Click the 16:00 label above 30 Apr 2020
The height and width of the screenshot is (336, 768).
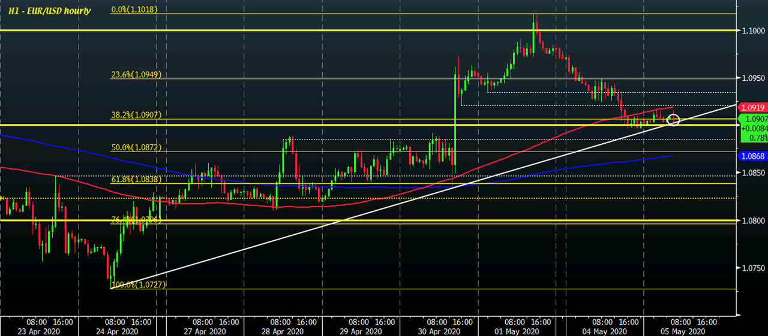click(464, 322)
